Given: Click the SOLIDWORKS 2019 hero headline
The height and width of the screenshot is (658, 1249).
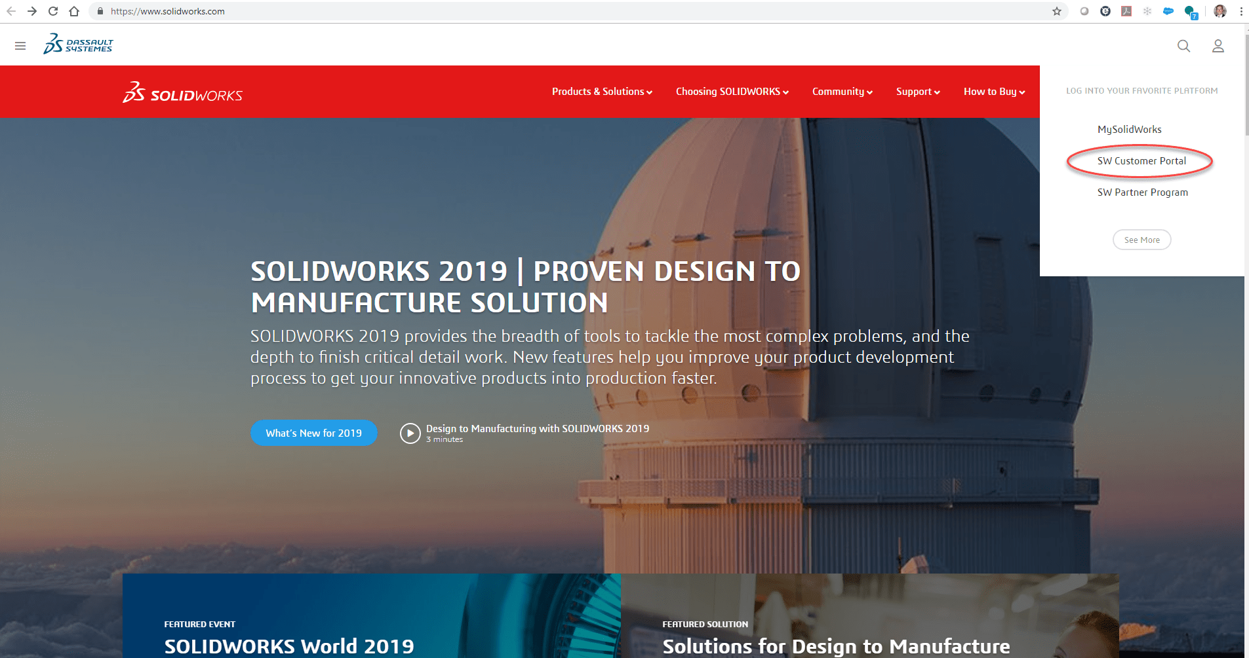Looking at the screenshot, I should (525, 287).
